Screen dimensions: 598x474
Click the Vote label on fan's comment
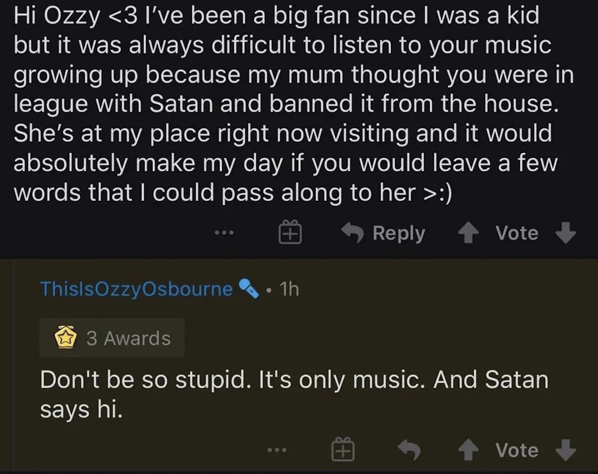[x=517, y=233]
